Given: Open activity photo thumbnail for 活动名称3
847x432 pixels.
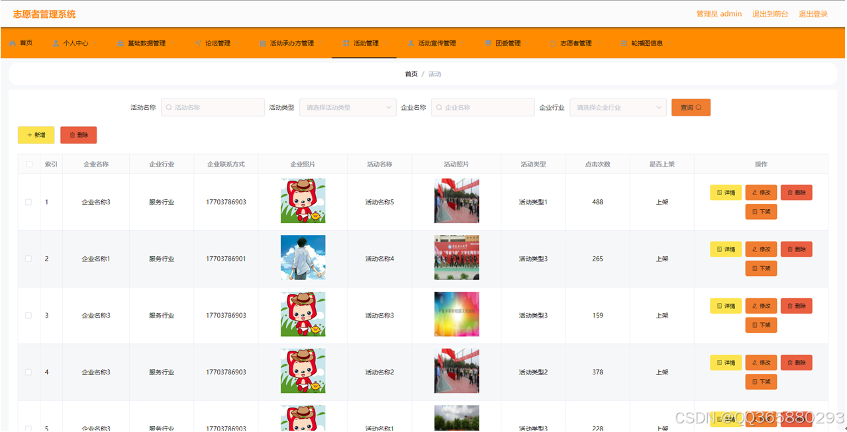Looking at the screenshot, I should click(456, 314).
